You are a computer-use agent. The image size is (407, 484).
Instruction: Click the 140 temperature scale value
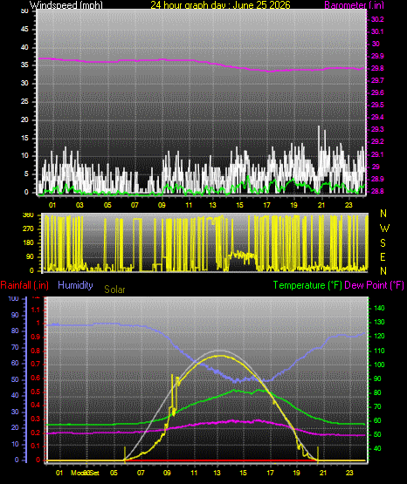tap(379, 308)
